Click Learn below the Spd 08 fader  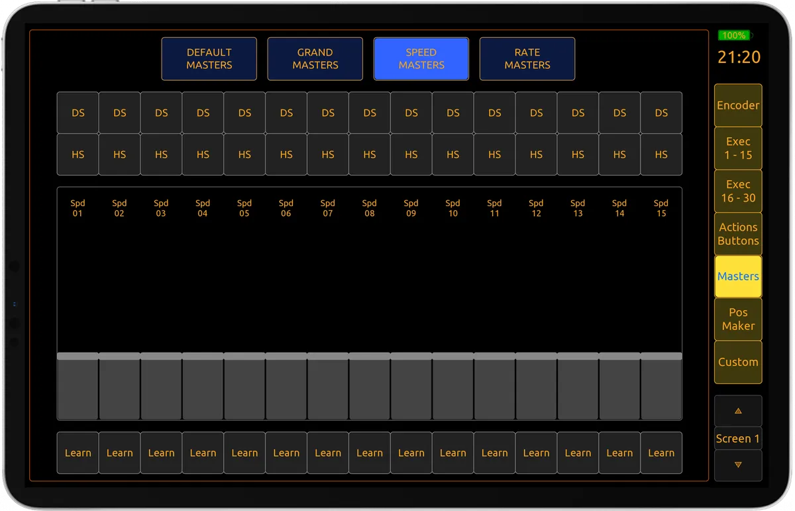(x=370, y=453)
